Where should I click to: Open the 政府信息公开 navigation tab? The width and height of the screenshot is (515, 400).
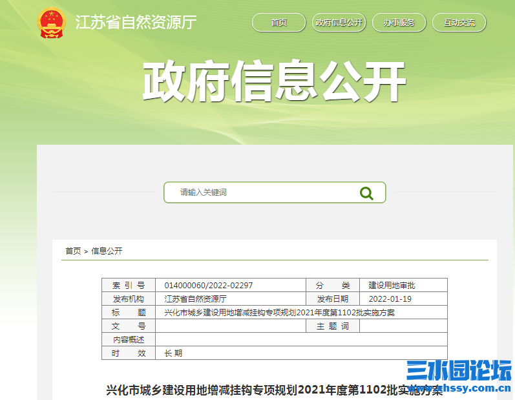pyautogui.click(x=339, y=23)
